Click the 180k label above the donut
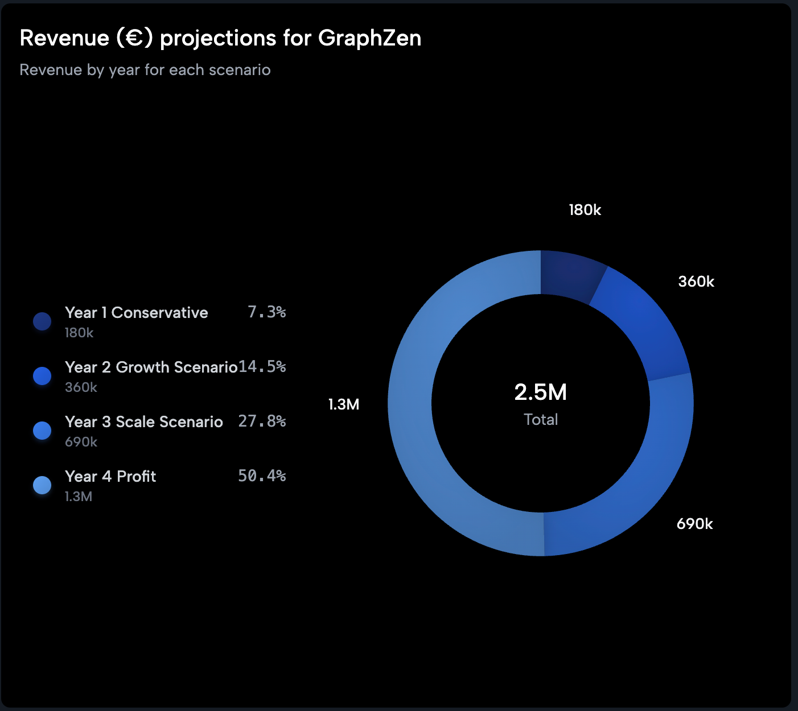 pyautogui.click(x=585, y=210)
